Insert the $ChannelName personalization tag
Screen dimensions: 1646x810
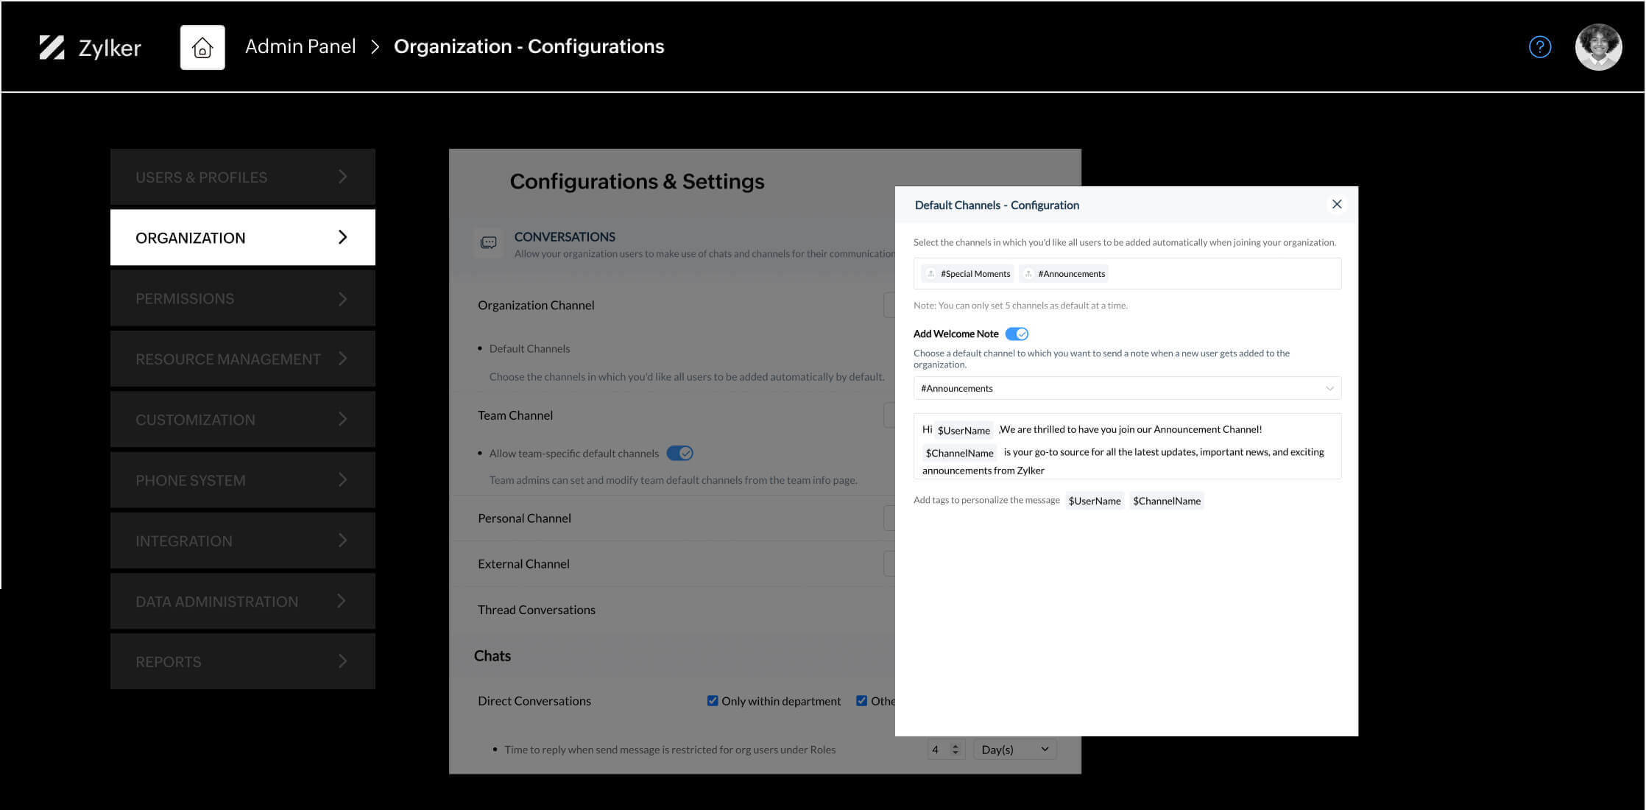[1167, 500]
